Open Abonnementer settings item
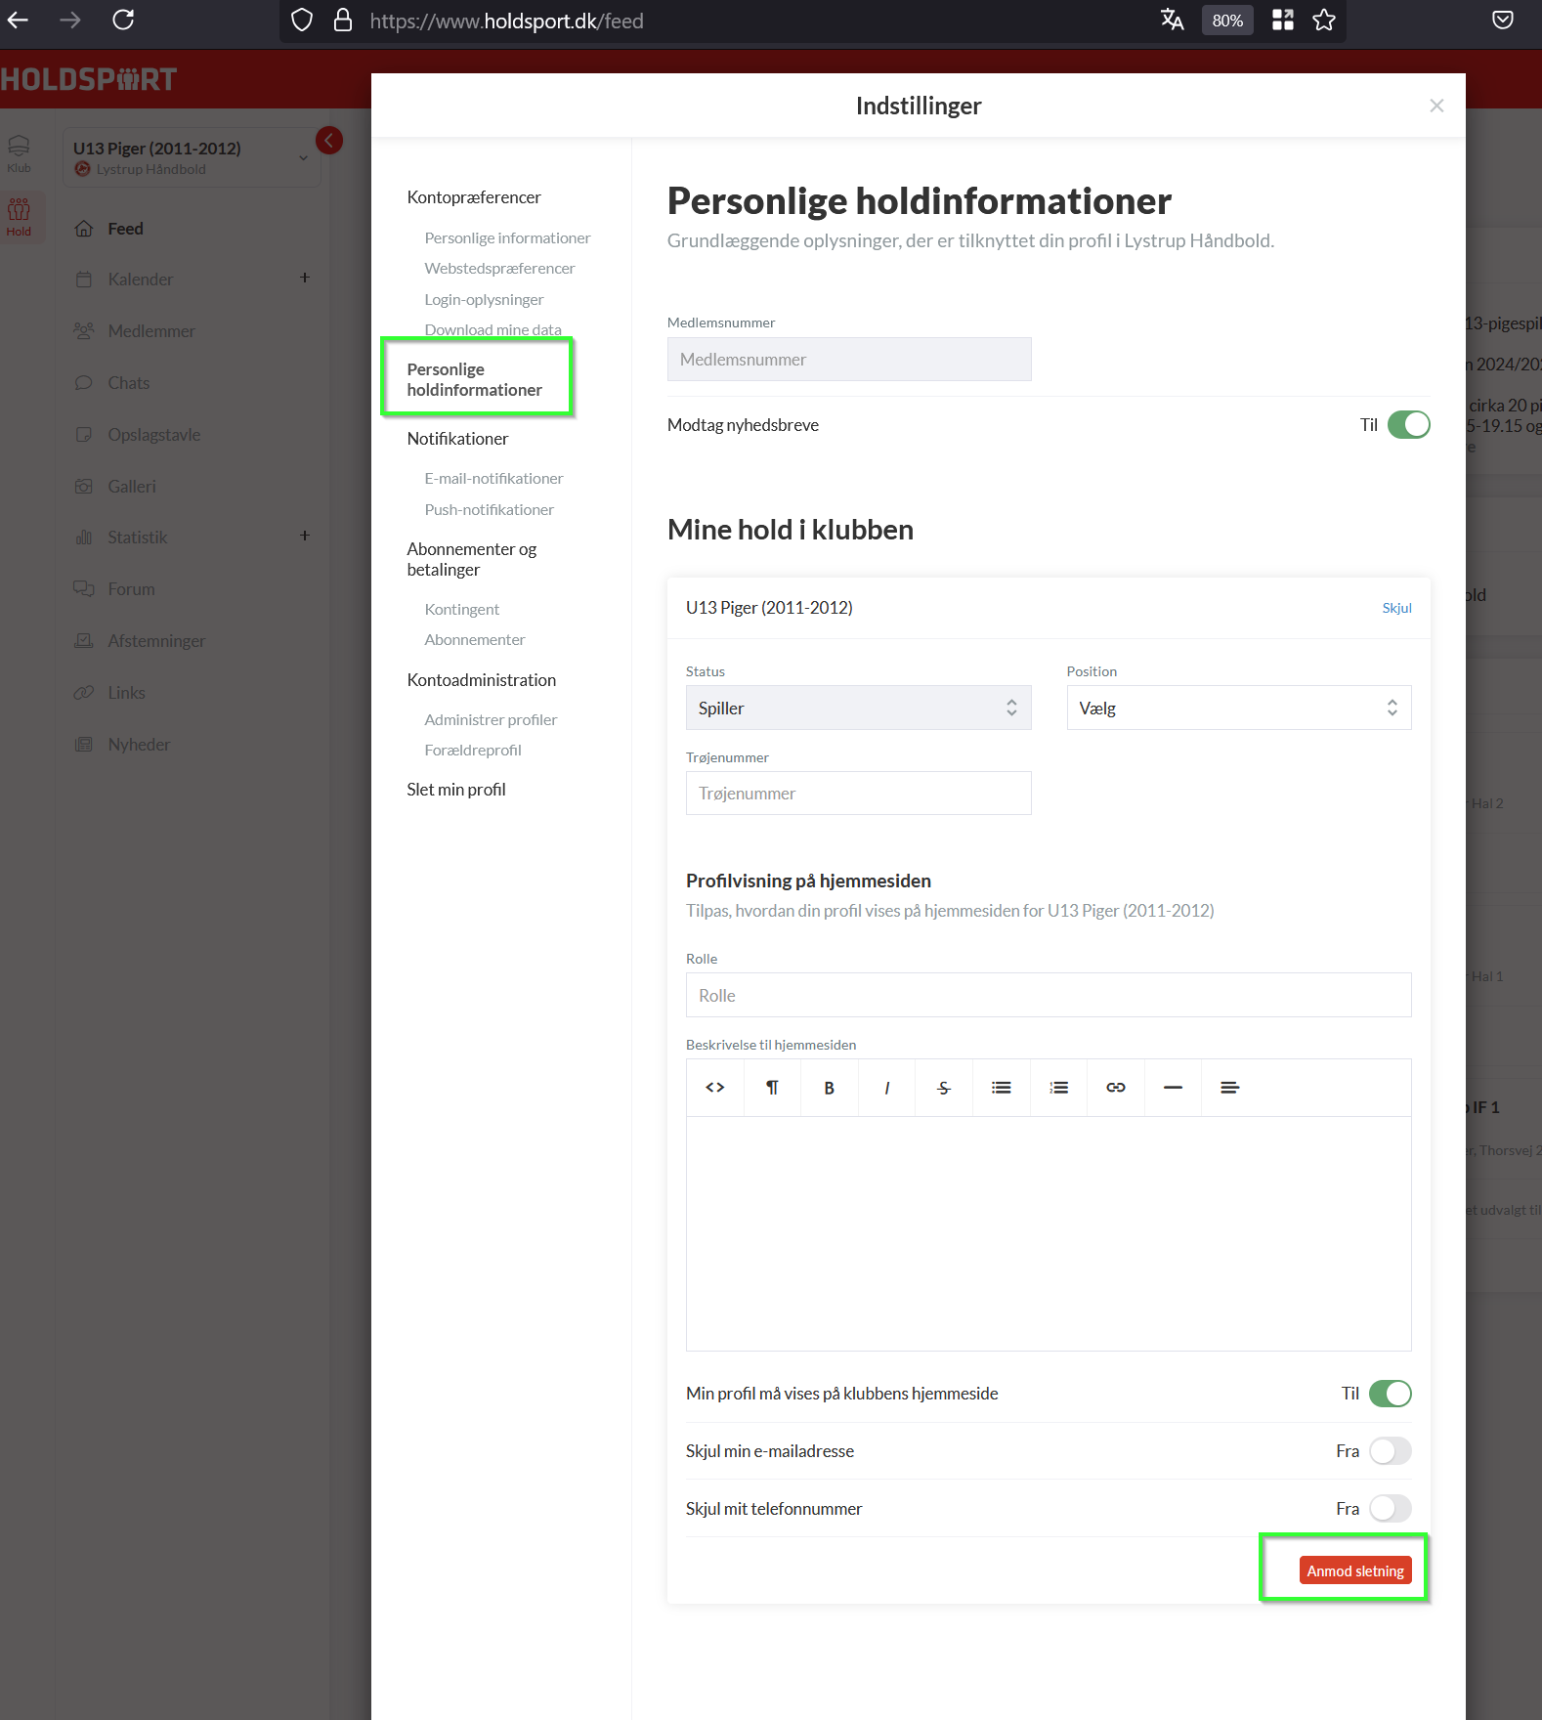Image resolution: width=1542 pixels, height=1720 pixels. point(475,640)
